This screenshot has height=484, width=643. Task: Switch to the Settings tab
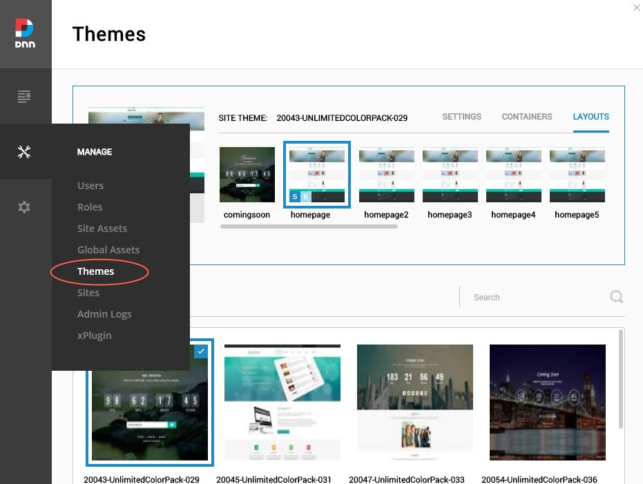coord(461,117)
